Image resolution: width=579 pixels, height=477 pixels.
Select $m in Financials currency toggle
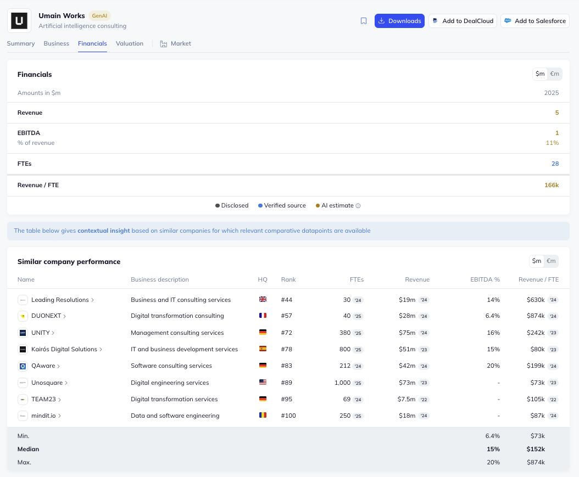pos(540,74)
